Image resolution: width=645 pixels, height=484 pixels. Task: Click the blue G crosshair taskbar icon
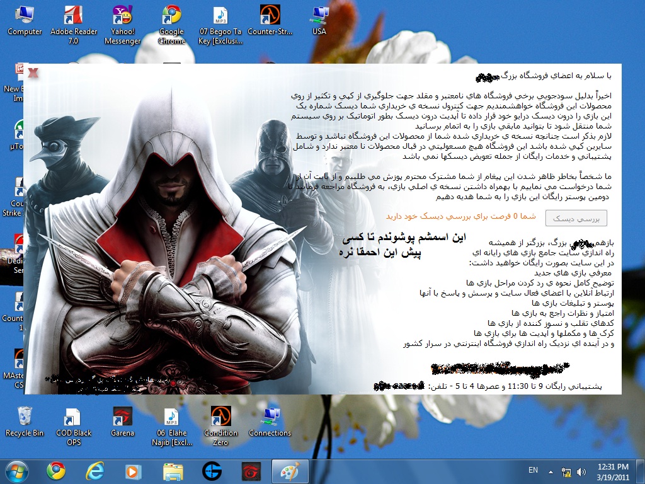point(212,471)
